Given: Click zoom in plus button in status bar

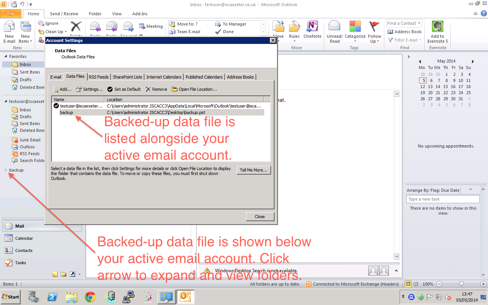Looking at the screenshot, I should click(483, 284).
